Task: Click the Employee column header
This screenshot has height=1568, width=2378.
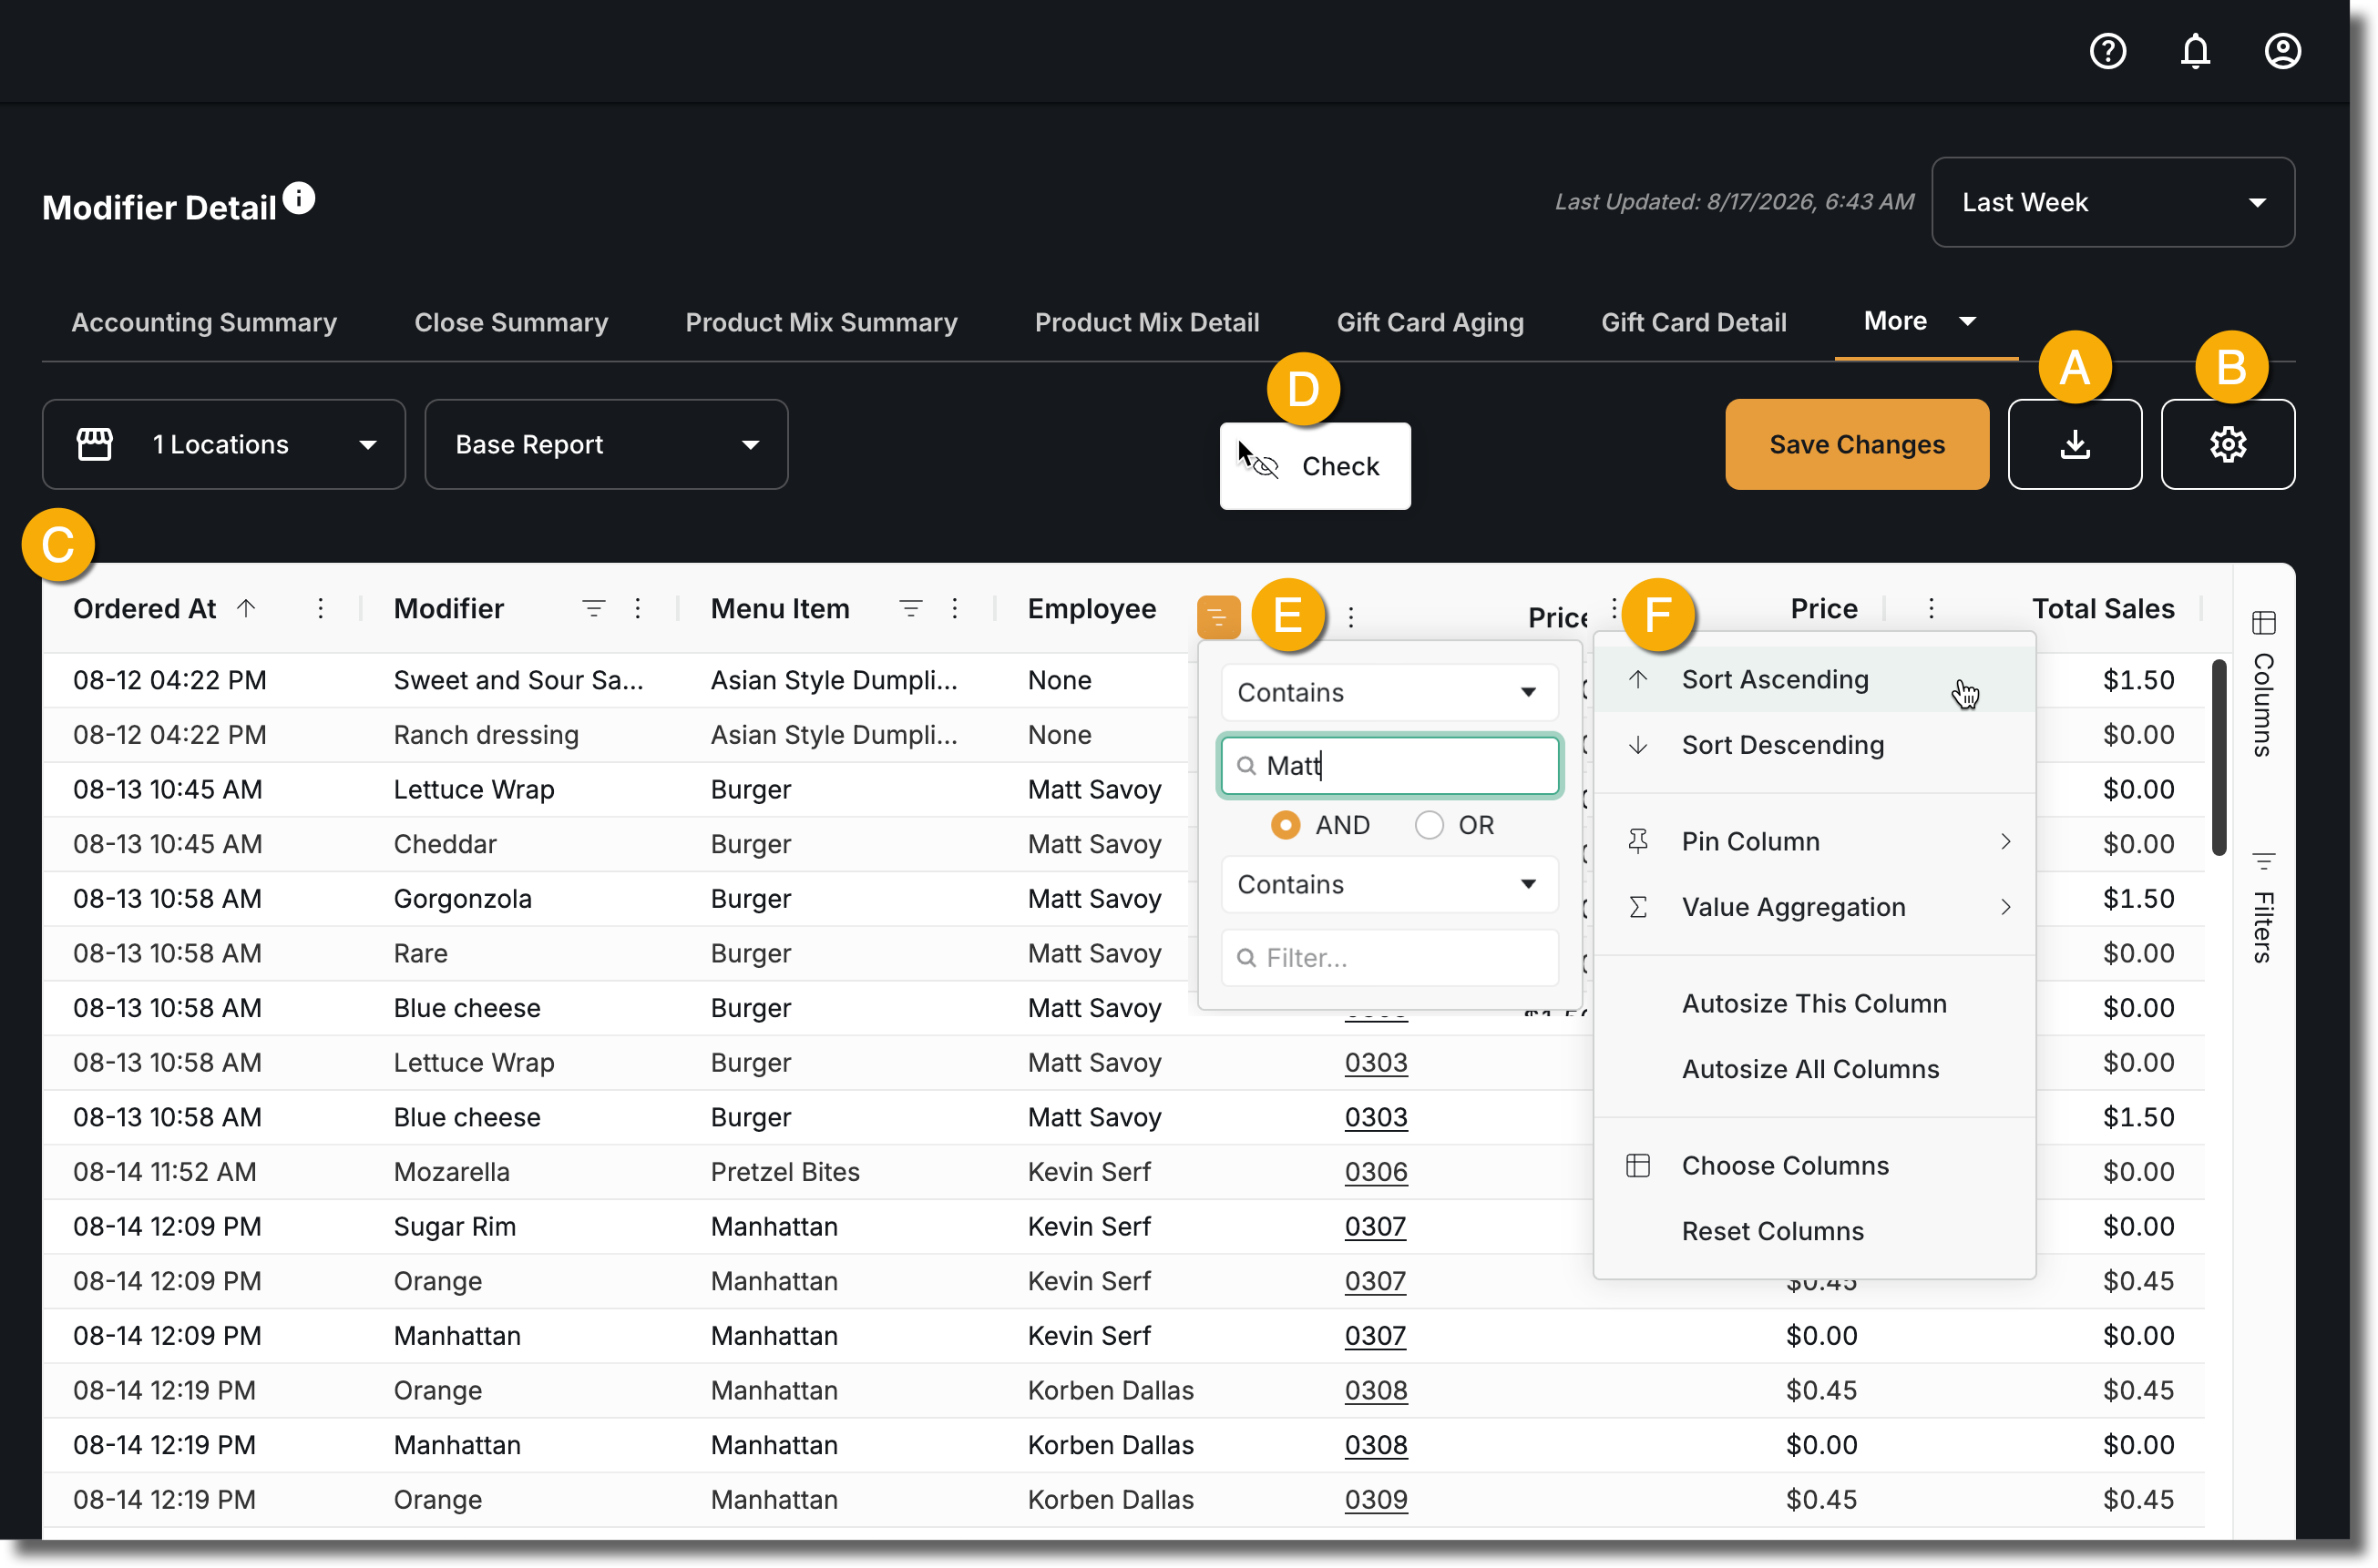Action: coord(1092,608)
